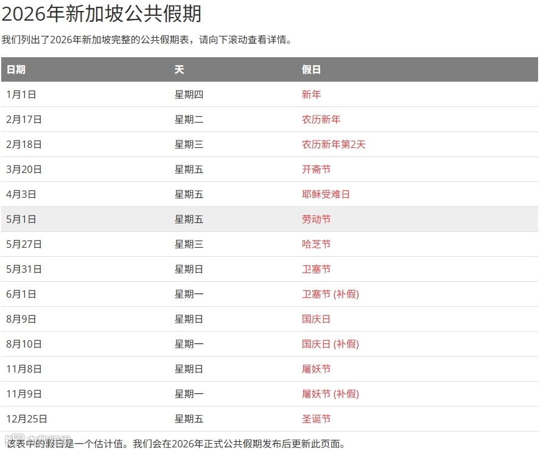This screenshot has height=451, width=543.
Task: Open the 劳动节 holiday link
Action: point(316,219)
